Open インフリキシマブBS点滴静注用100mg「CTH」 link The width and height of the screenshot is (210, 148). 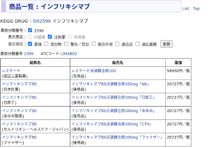click(112, 124)
